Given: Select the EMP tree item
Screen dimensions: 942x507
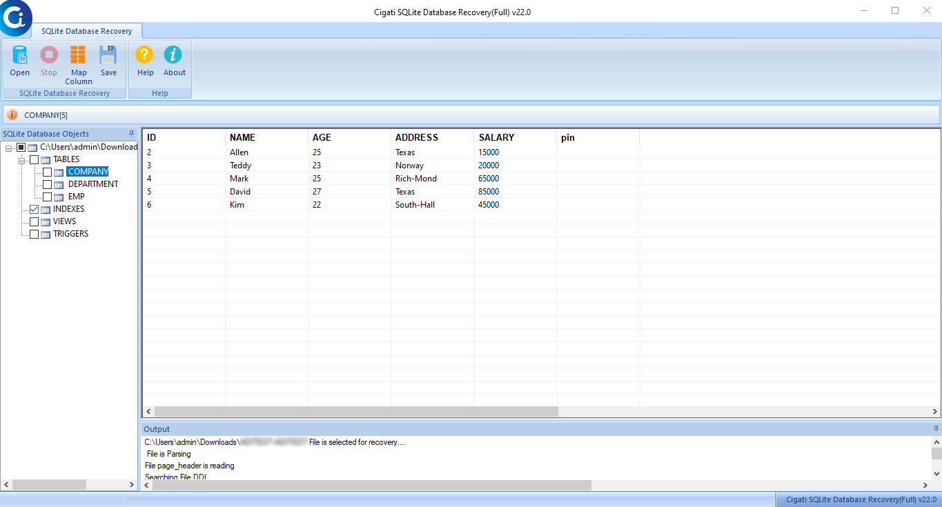Looking at the screenshot, I should pyautogui.click(x=76, y=197).
